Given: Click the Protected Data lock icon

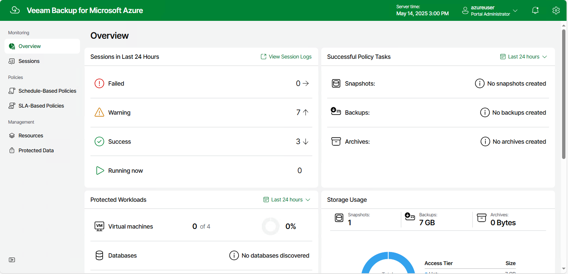Looking at the screenshot, I should tap(12, 150).
